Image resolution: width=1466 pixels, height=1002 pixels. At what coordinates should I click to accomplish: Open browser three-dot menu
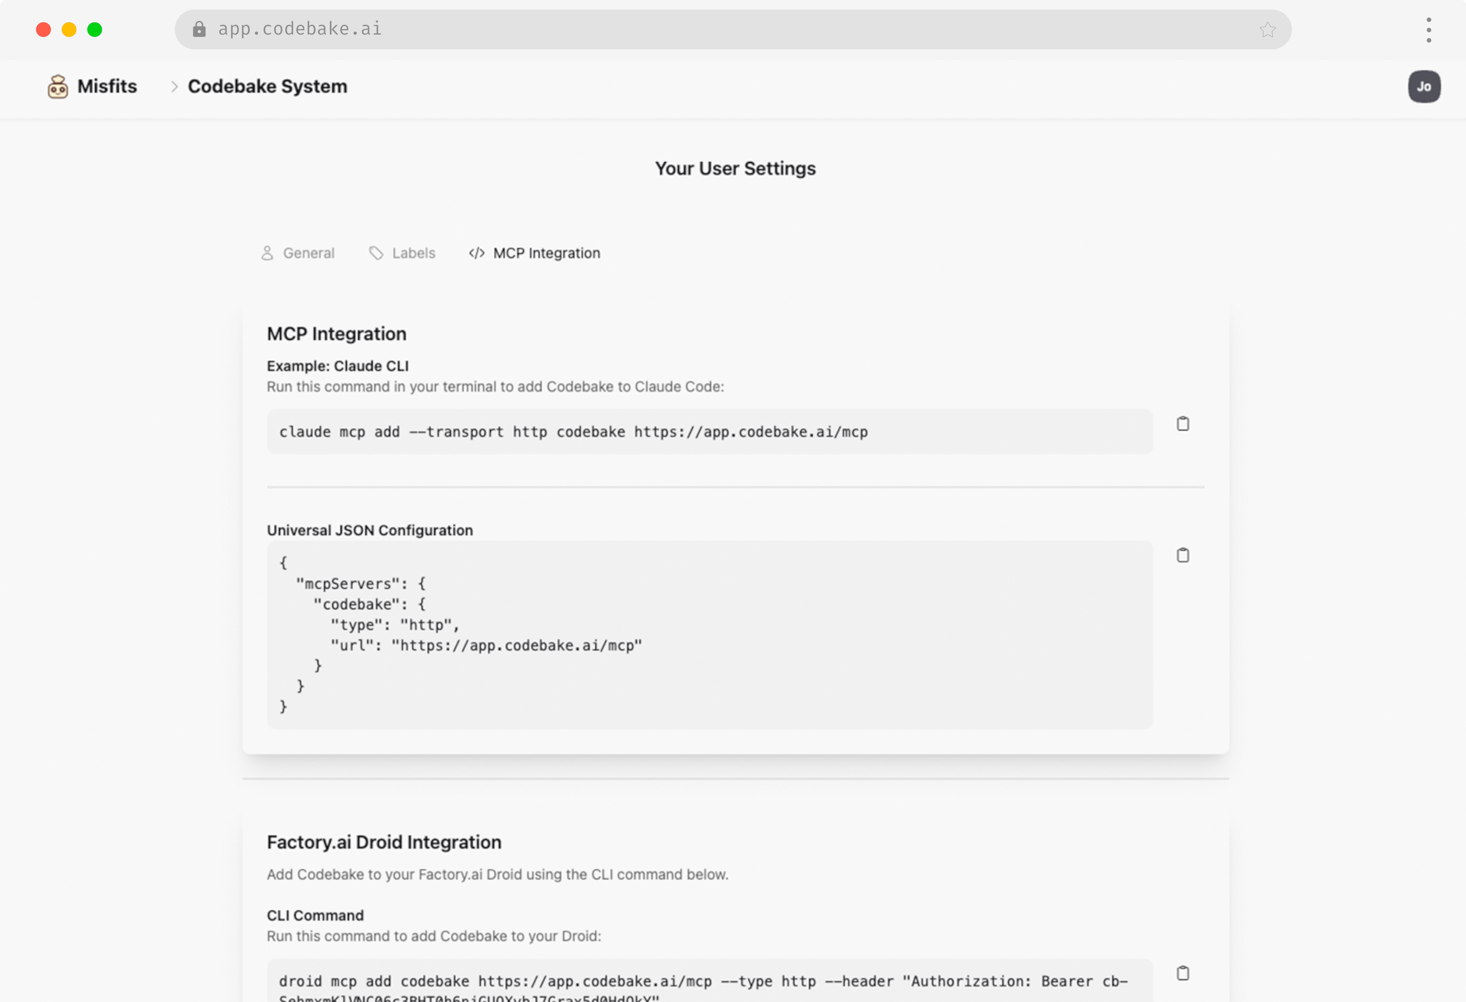pos(1428,30)
